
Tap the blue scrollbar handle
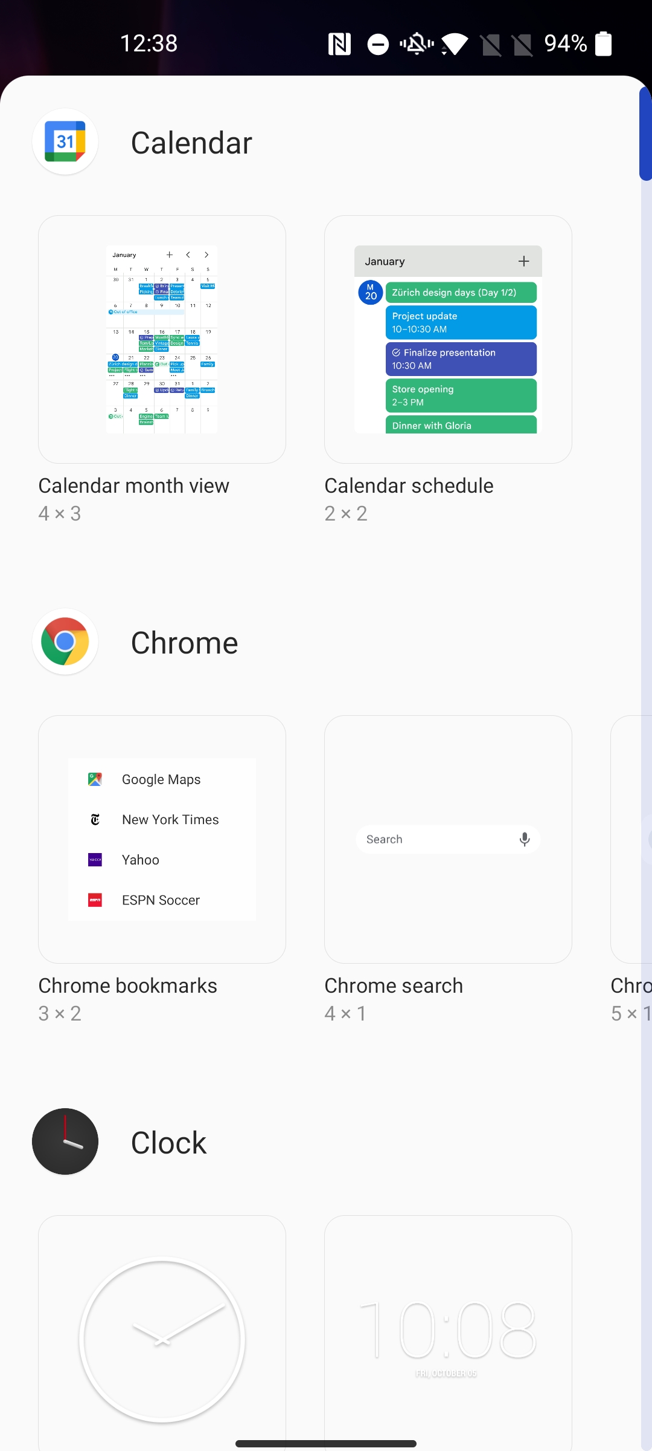[x=645, y=134]
